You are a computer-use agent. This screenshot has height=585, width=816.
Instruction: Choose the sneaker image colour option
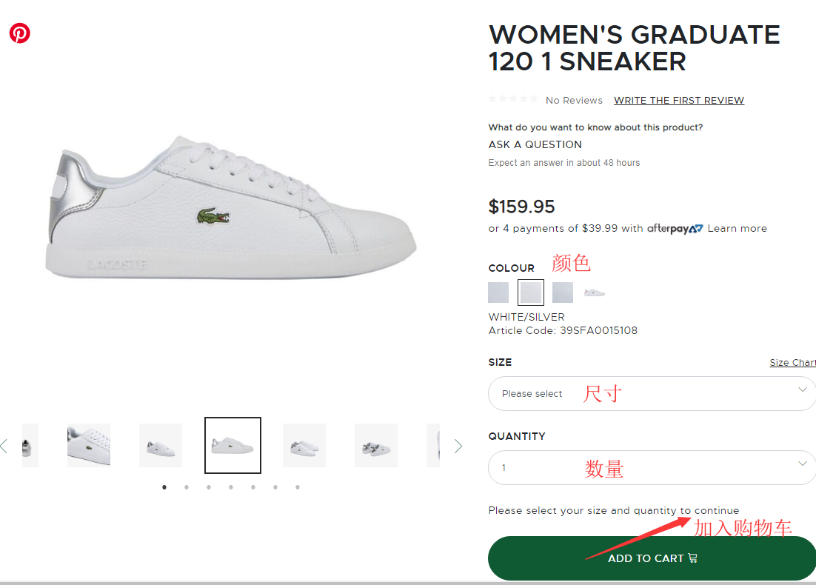click(595, 292)
